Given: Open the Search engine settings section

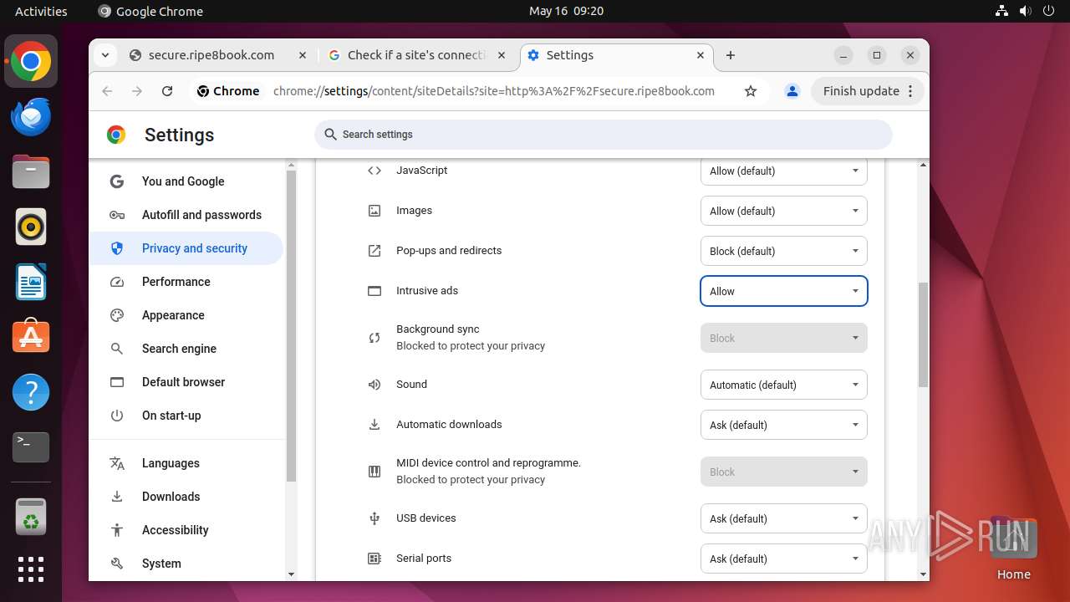Looking at the screenshot, I should [186, 349].
